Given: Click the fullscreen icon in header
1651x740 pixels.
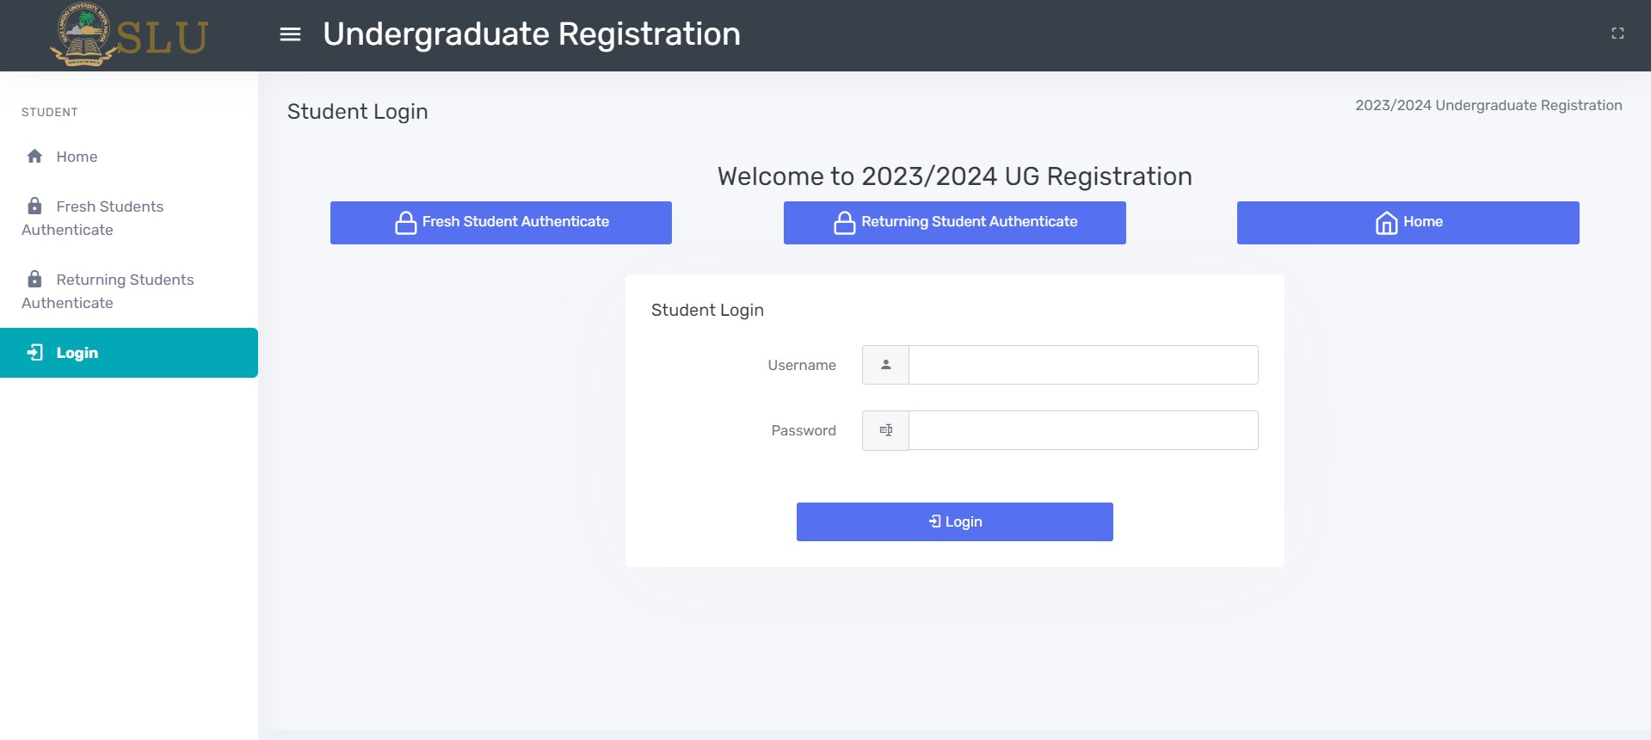Looking at the screenshot, I should (1617, 34).
